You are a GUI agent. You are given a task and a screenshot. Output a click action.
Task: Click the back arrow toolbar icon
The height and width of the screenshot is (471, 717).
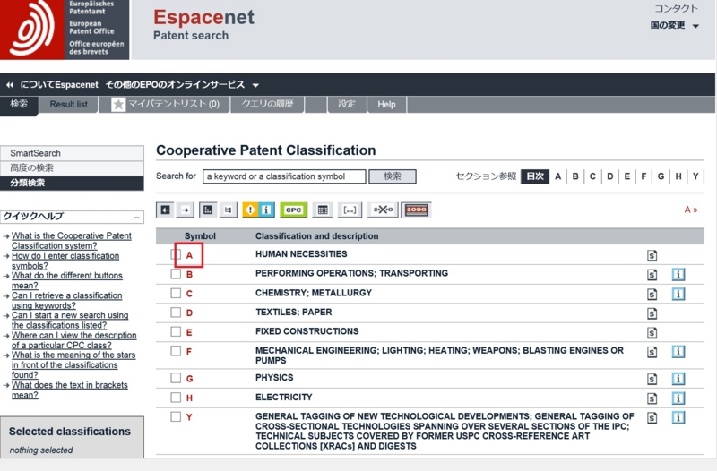pyautogui.click(x=165, y=210)
